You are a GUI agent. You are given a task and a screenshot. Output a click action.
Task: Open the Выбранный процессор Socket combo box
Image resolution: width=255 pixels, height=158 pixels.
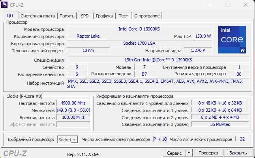click(67, 139)
